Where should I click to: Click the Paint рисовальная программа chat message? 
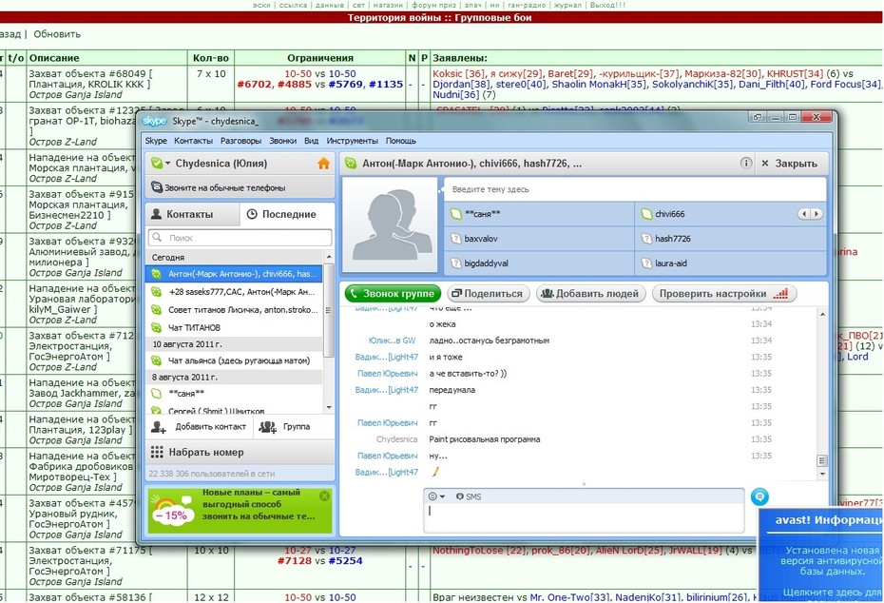(484, 438)
